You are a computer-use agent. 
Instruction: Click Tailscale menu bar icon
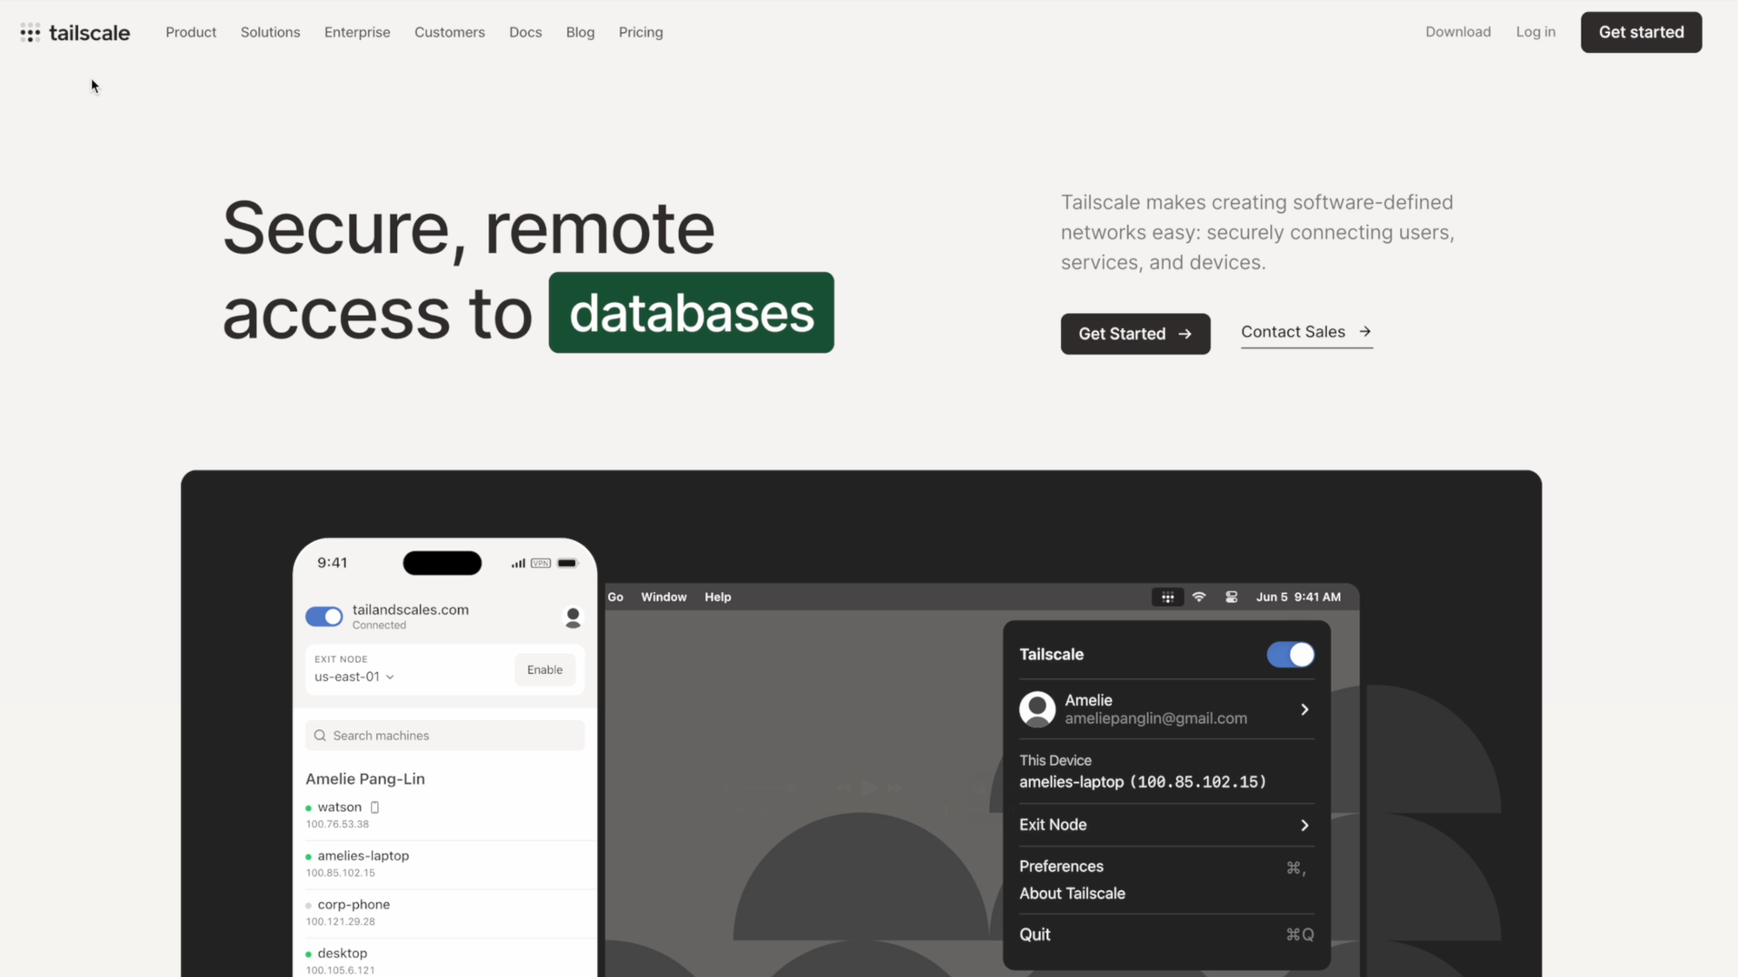pos(1167,597)
